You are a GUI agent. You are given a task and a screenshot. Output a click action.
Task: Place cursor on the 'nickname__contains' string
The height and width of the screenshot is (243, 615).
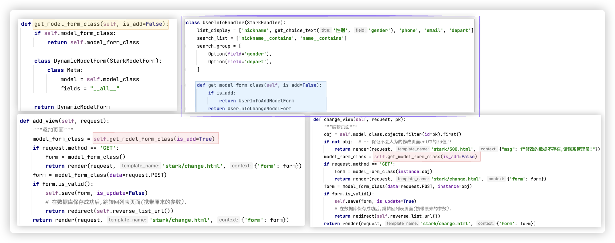pyautogui.click(x=266, y=38)
